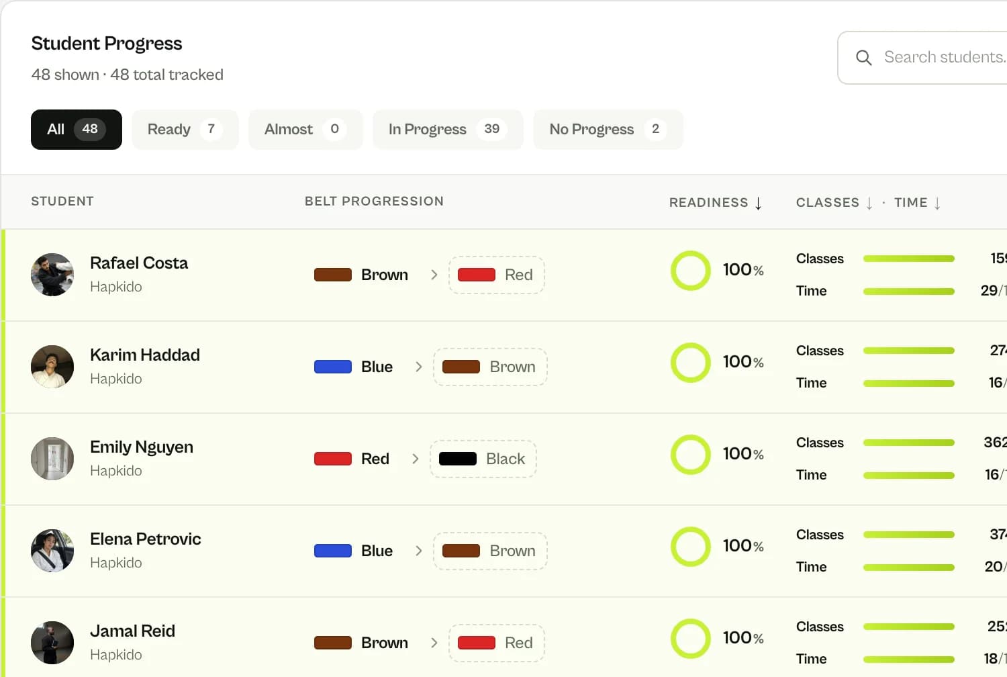Sort by Time column arrow
Viewport: 1007px width, 677px height.
[937, 204]
